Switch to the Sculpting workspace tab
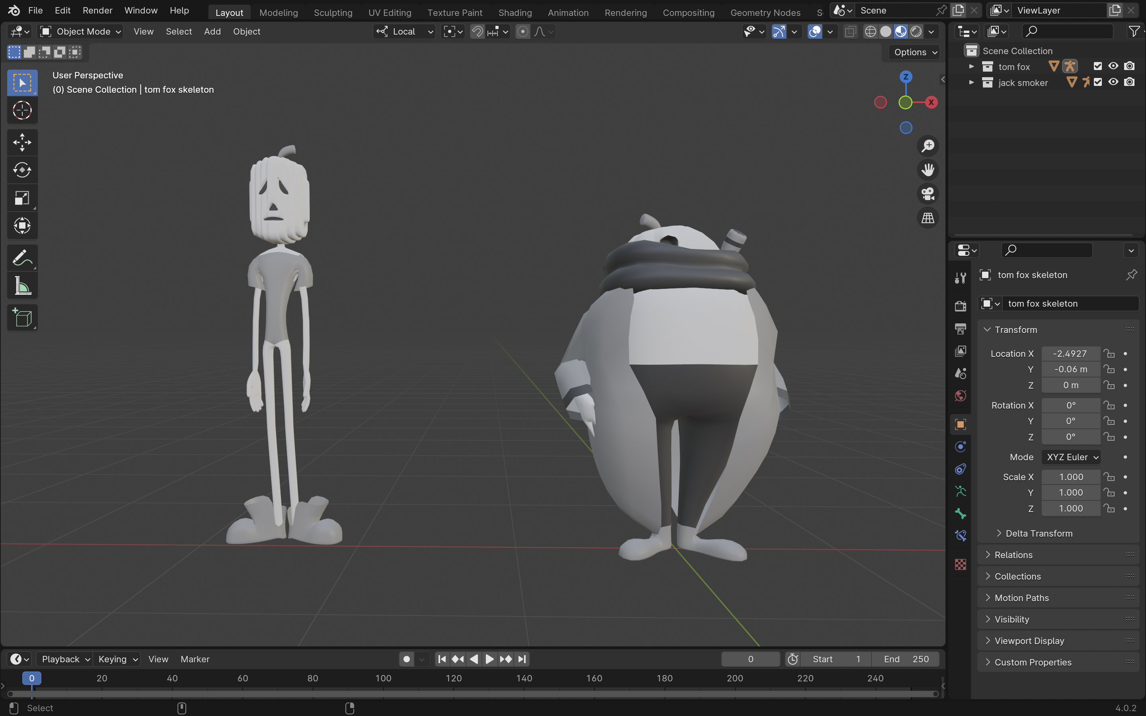The height and width of the screenshot is (716, 1146). tap(333, 13)
